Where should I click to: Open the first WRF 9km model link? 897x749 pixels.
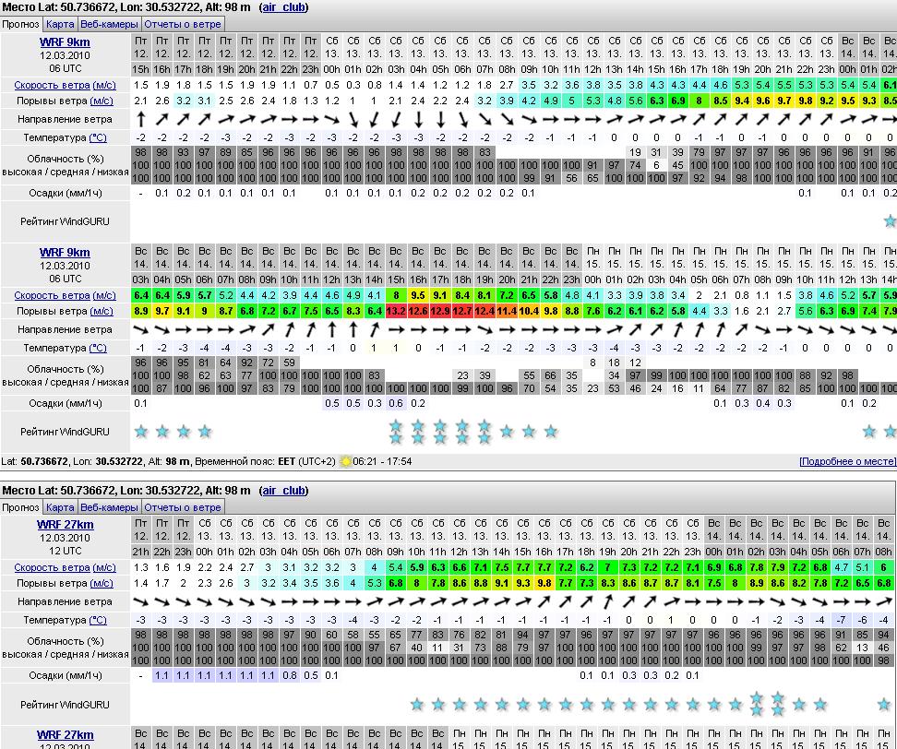pyautogui.click(x=65, y=42)
